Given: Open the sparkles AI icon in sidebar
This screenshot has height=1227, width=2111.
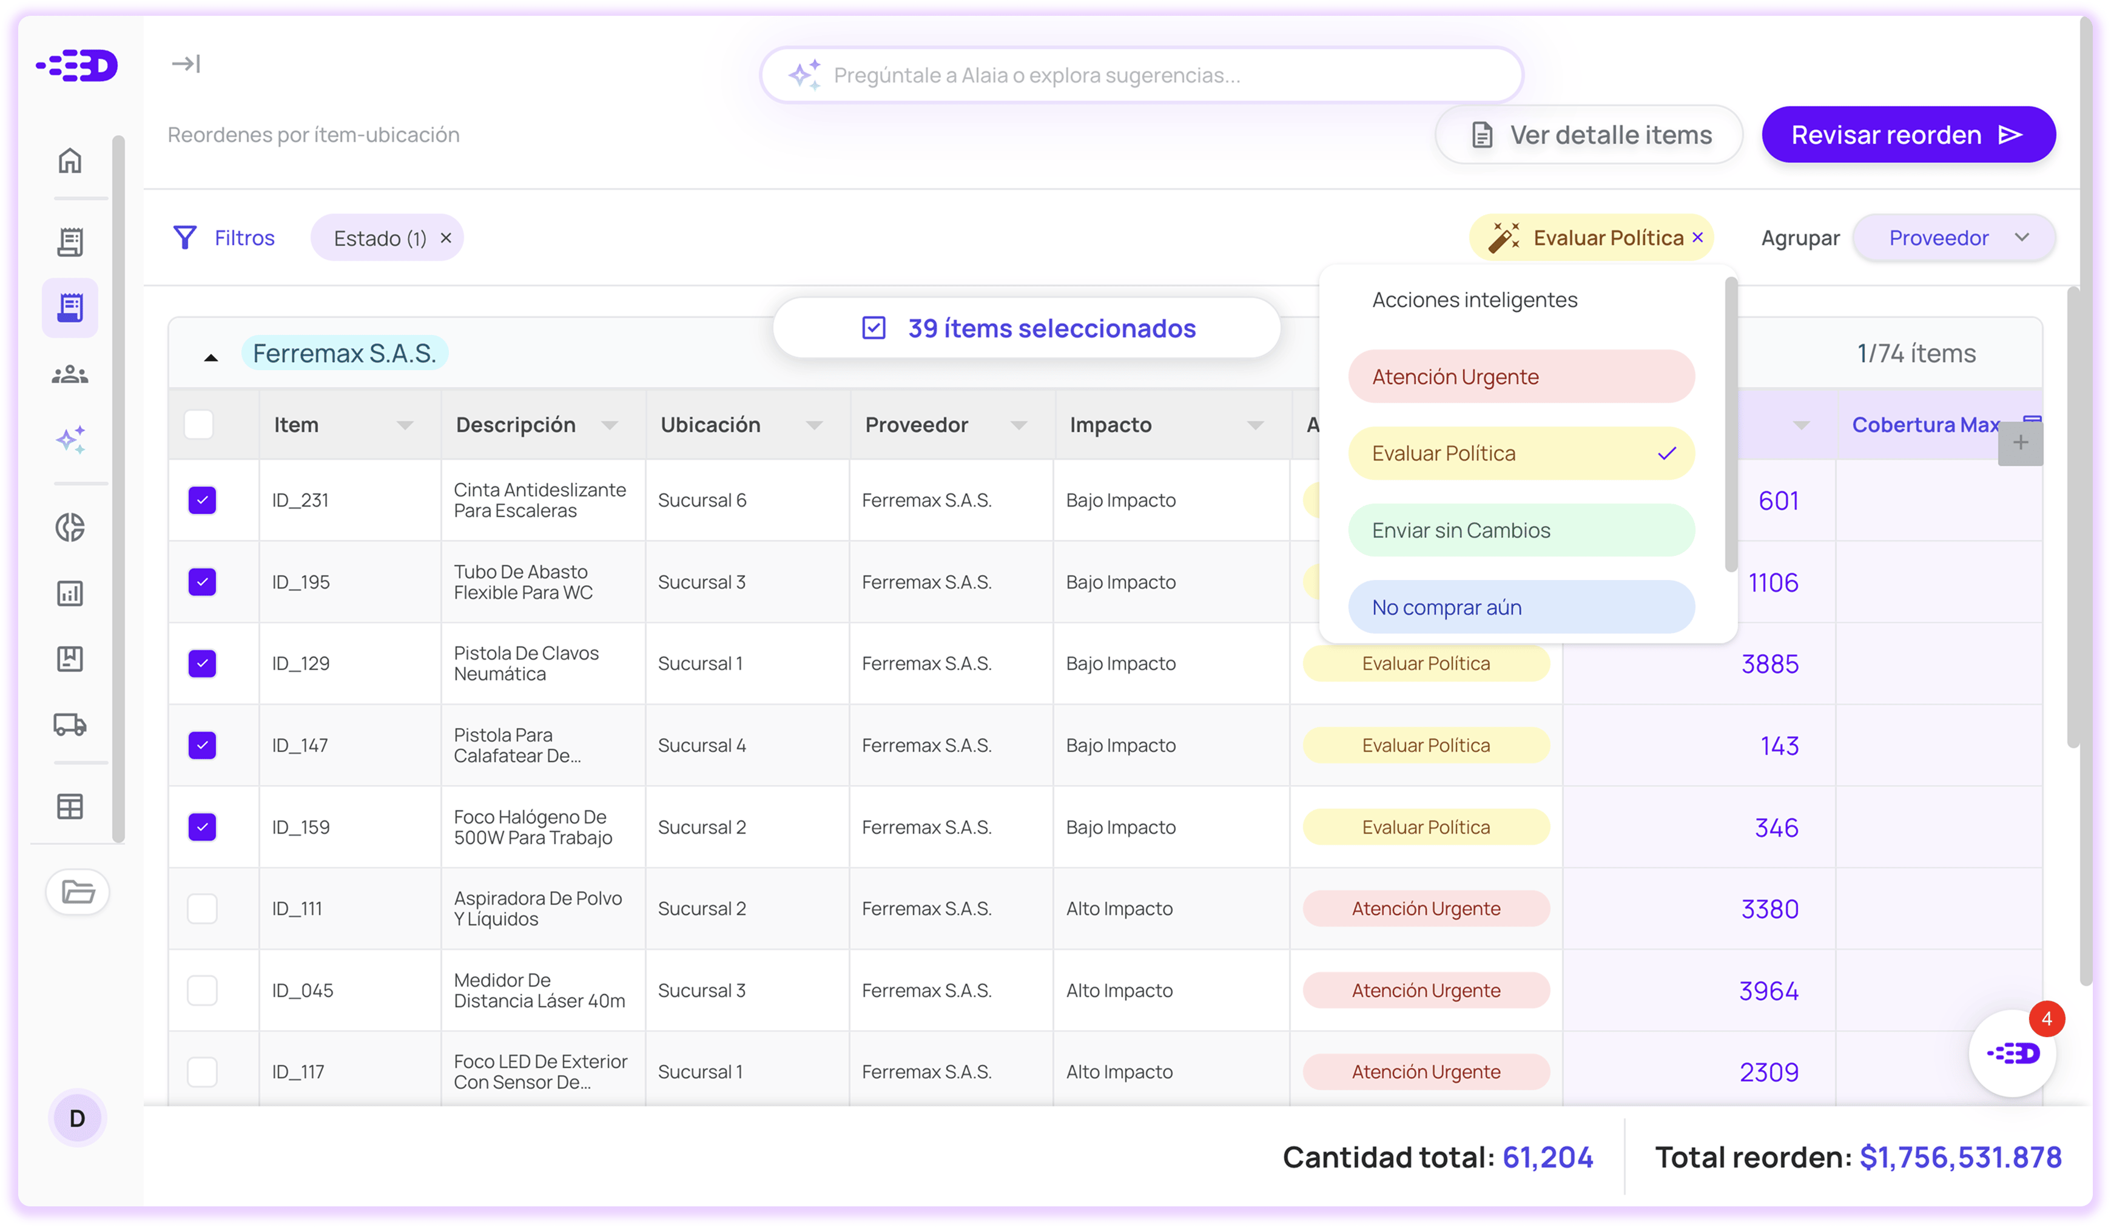Looking at the screenshot, I should pyautogui.click(x=70, y=439).
